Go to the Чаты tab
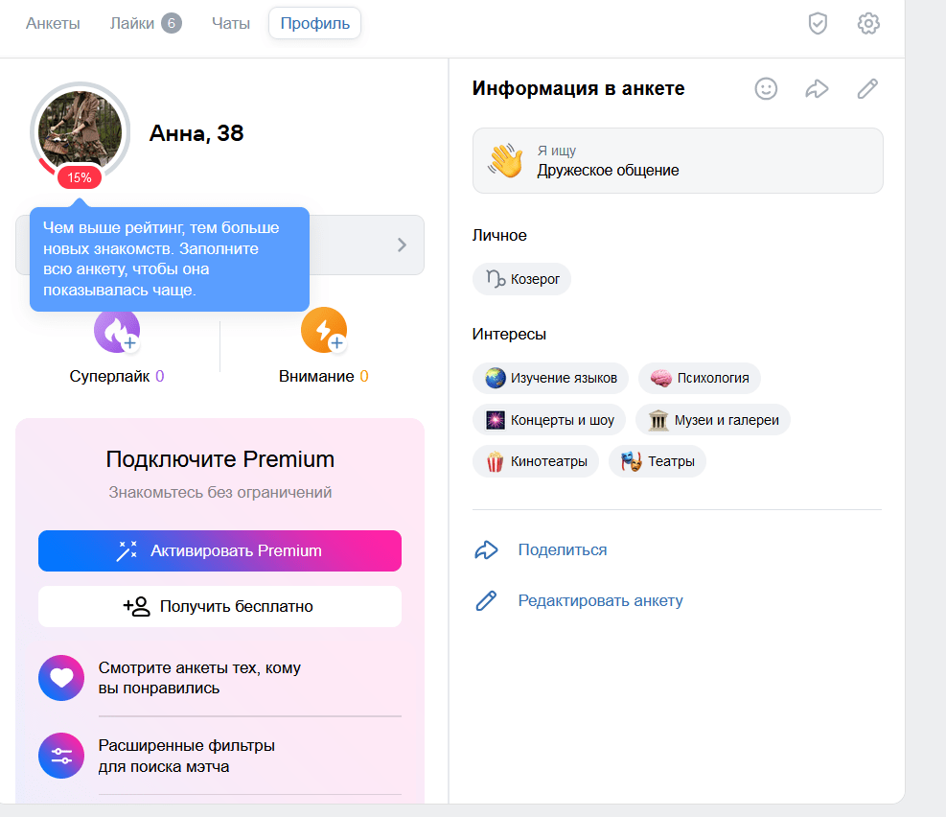The image size is (946, 817). point(231,24)
